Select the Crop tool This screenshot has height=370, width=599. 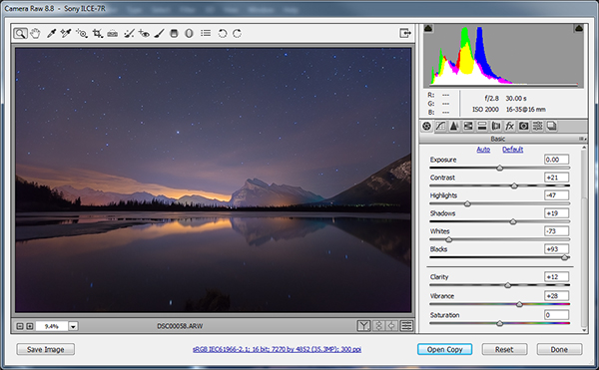click(x=98, y=34)
